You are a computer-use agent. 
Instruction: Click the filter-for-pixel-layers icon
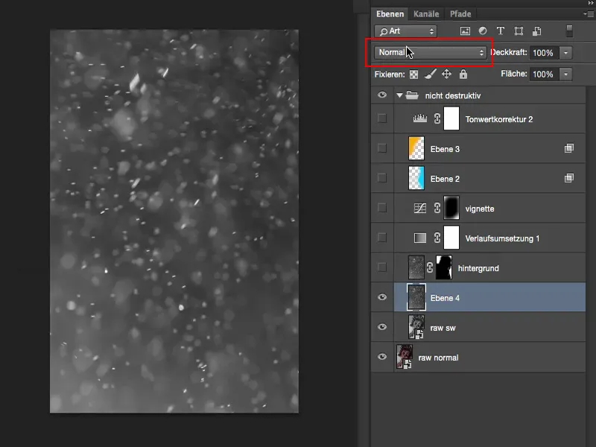[x=465, y=31]
